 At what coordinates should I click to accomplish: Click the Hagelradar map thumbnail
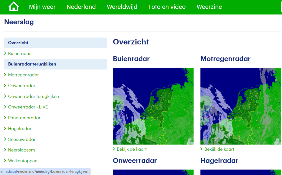pyautogui.click(x=241, y=172)
